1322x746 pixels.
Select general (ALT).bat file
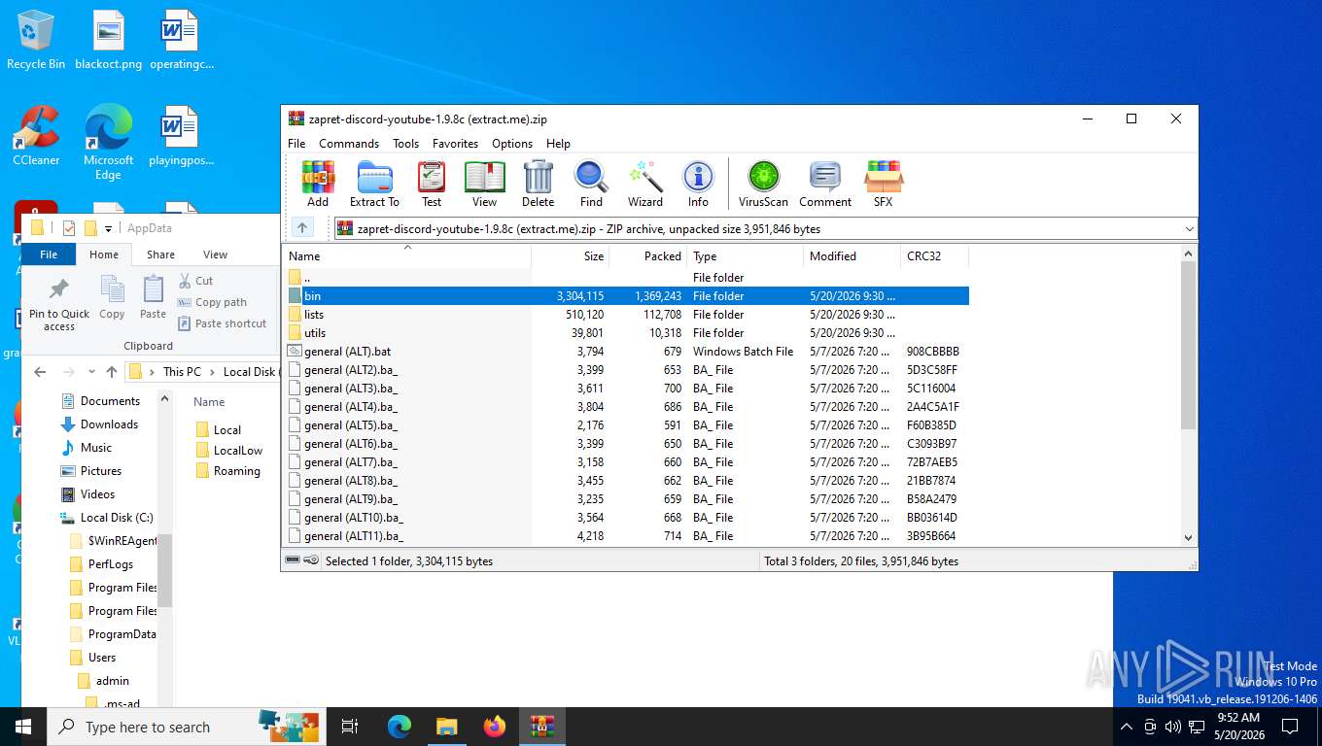click(627, 352)
